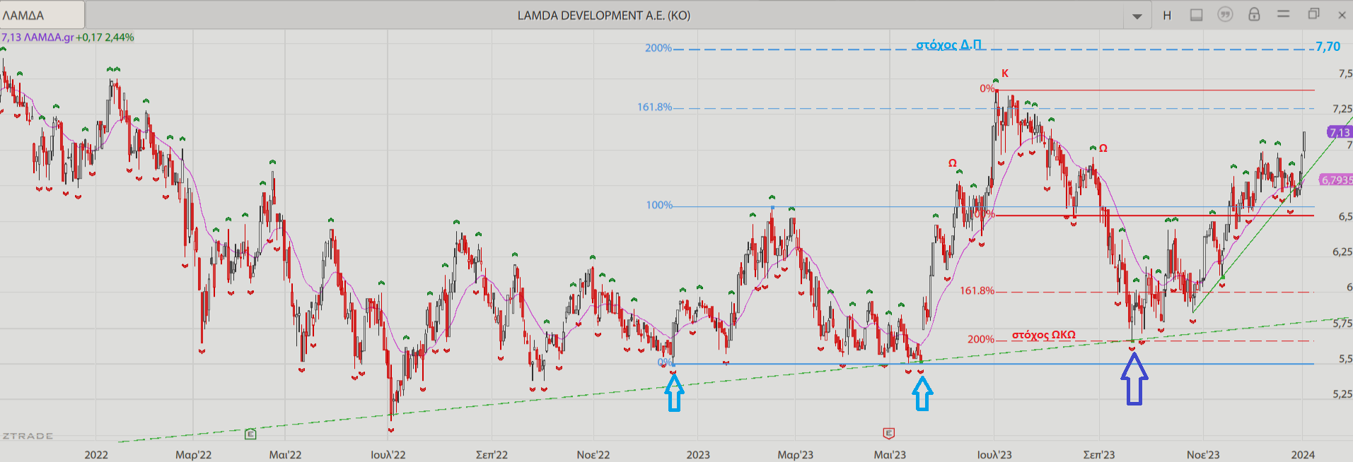The image size is (1353, 462).
Task: Click the gray E event marker near Μαι'22
Action: point(250,434)
